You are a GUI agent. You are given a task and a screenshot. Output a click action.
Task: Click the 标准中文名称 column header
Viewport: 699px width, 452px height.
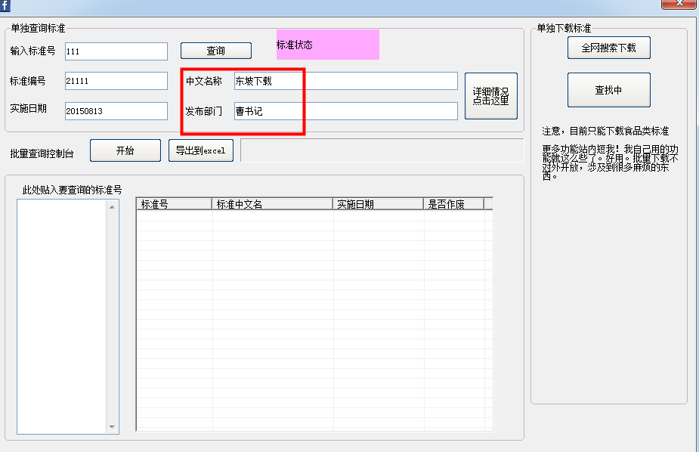[272, 204]
